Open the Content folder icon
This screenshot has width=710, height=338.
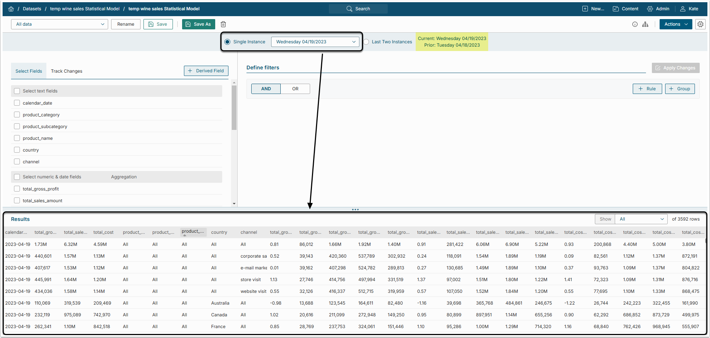[x=615, y=9]
